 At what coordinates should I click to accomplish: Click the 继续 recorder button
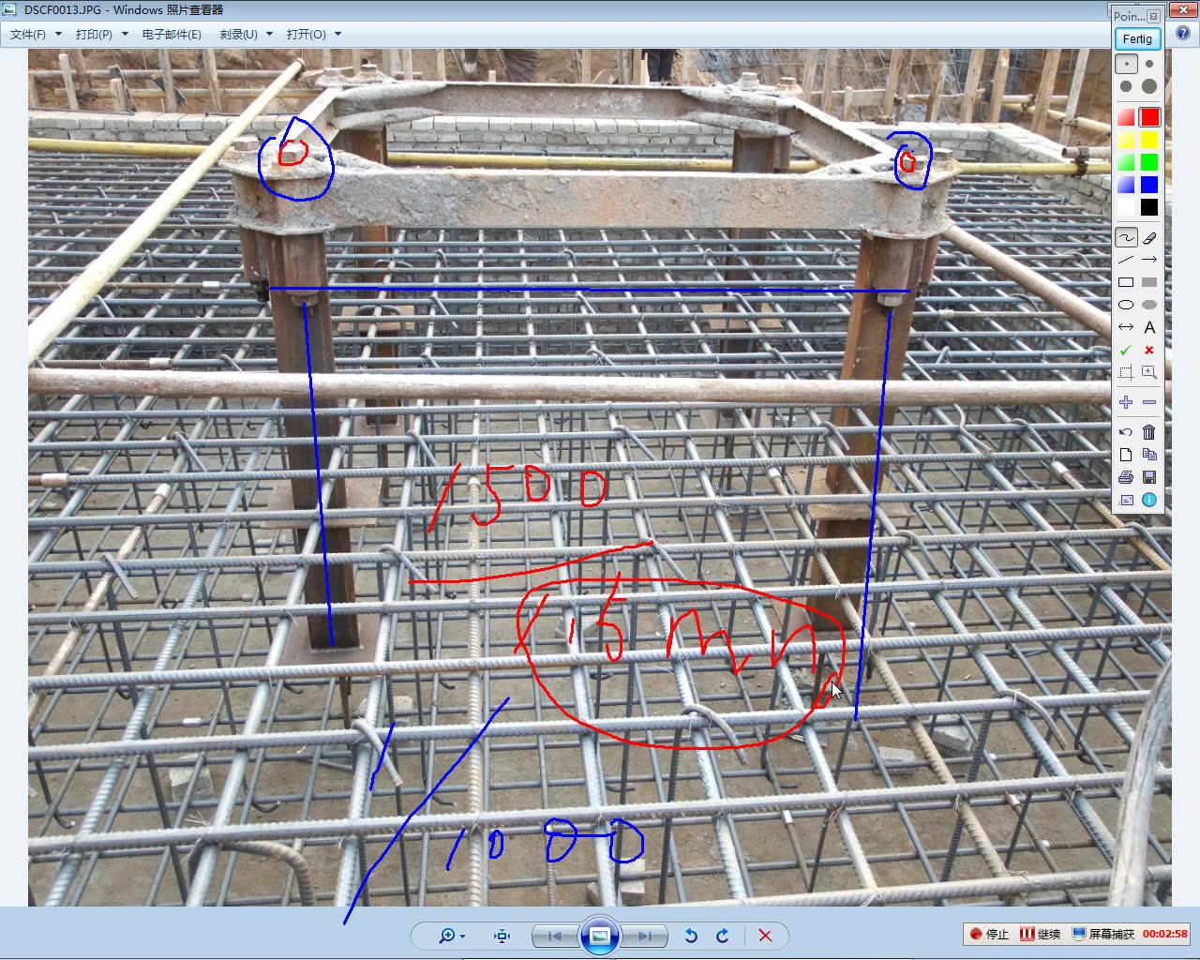pyautogui.click(x=1041, y=934)
